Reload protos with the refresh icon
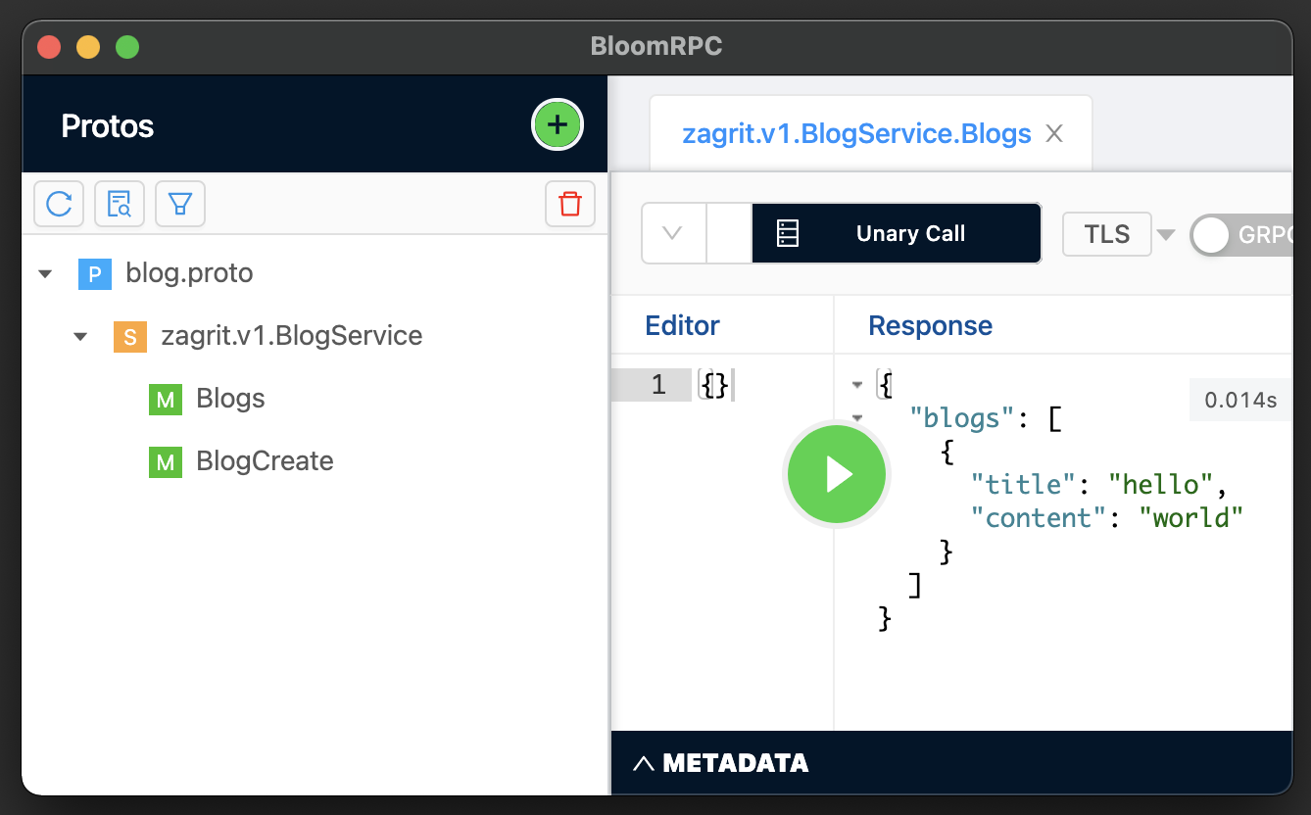The image size is (1311, 815). pyautogui.click(x=59, y=204)
